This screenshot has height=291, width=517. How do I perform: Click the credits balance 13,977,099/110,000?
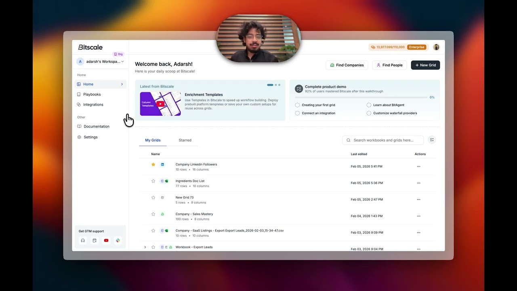point(388,47)
